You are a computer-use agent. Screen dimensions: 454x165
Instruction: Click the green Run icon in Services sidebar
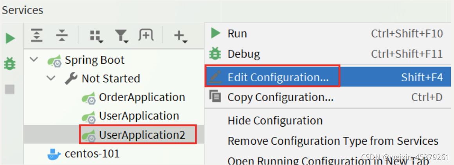pyautogui.click(x=11, y=38)
